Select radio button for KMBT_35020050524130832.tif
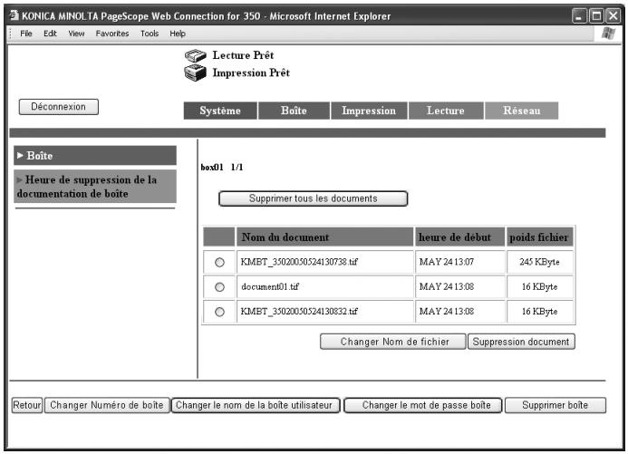Screen dimensions: 628x454 coord(219,312)
